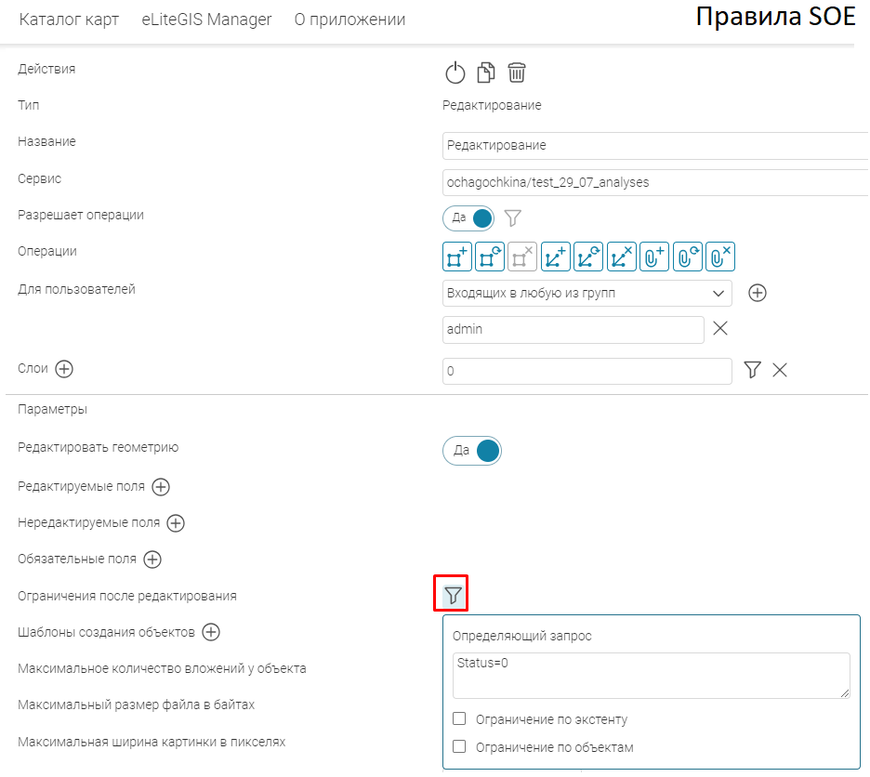Open filter for Ограничения после редактирования
The height and width of the screenshot is (777, 870).
click(x=453, y=595)
